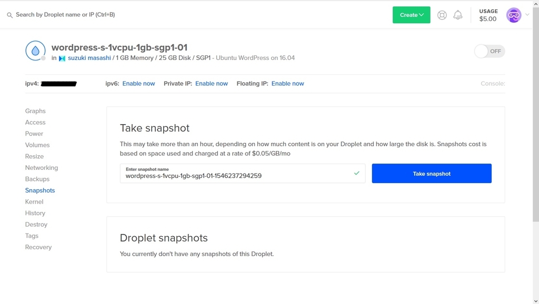Image resolution: width=539 pixels, height=304 pixels.
Task: Click the scrollbar down arrow
Action: [536, 301]
